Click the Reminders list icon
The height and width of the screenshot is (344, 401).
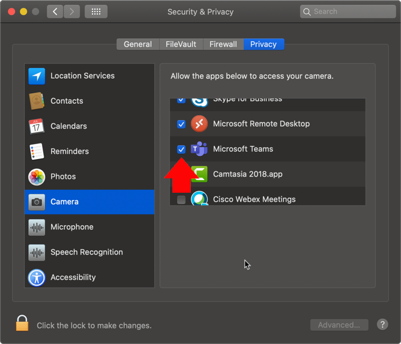[37, 151]
